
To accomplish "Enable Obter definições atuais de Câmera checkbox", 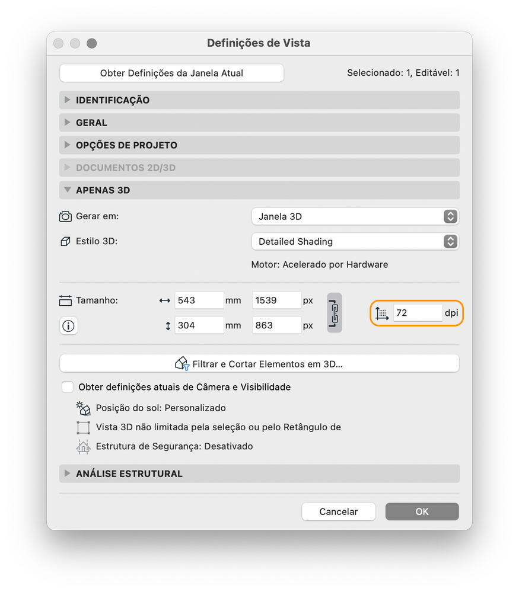I will 68,387.
